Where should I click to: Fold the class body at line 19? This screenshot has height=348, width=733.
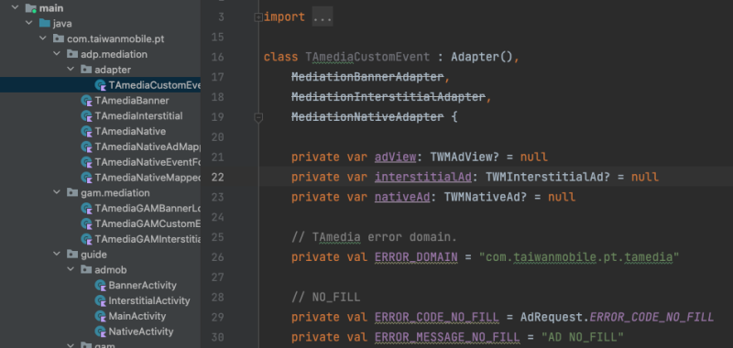pyautogui.click(x=258, y=118)
